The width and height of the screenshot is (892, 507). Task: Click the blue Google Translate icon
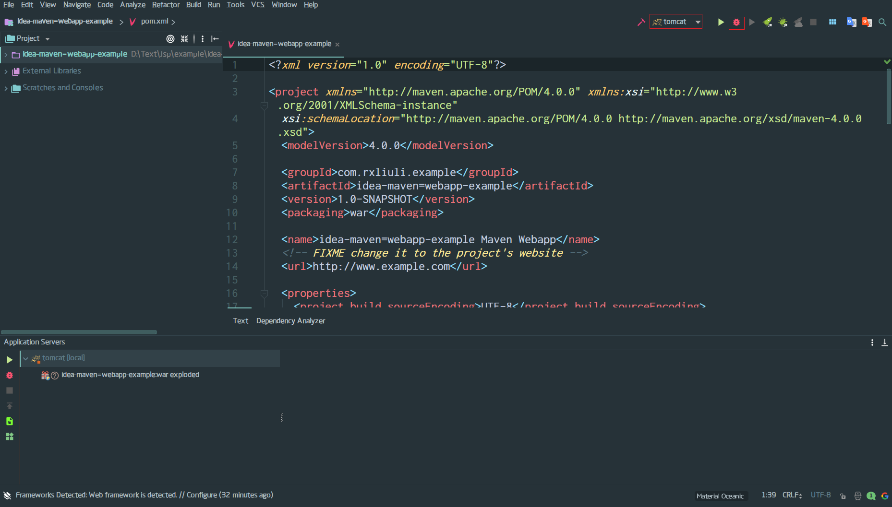coord(852,22)
